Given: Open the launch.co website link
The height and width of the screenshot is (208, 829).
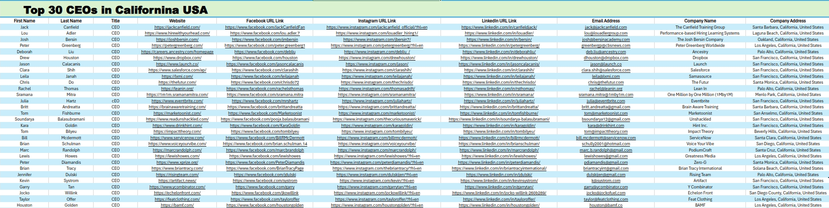Looking at the screenshot, I should click(177, 64).
